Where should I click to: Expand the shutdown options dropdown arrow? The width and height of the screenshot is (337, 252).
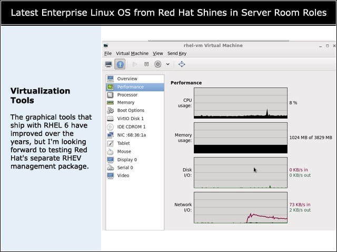coord(167,64)
